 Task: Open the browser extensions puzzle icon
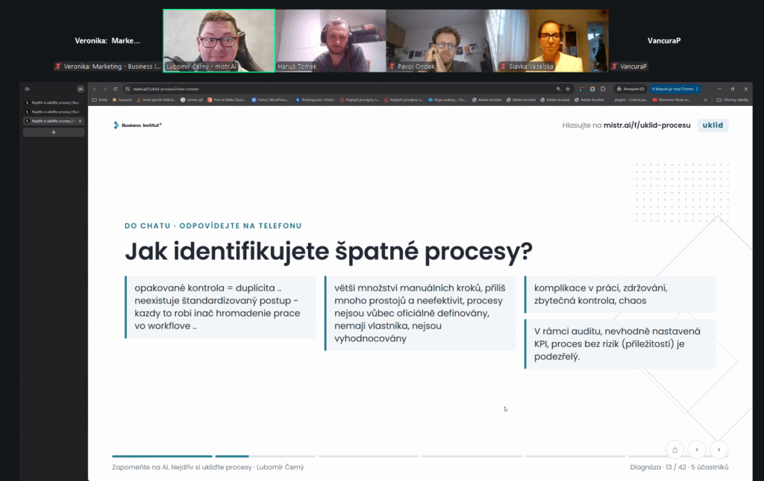[x=603, y=89]
